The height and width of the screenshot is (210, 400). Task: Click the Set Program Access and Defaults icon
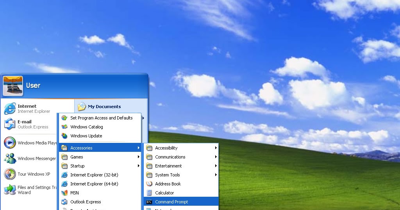point(64,118)
